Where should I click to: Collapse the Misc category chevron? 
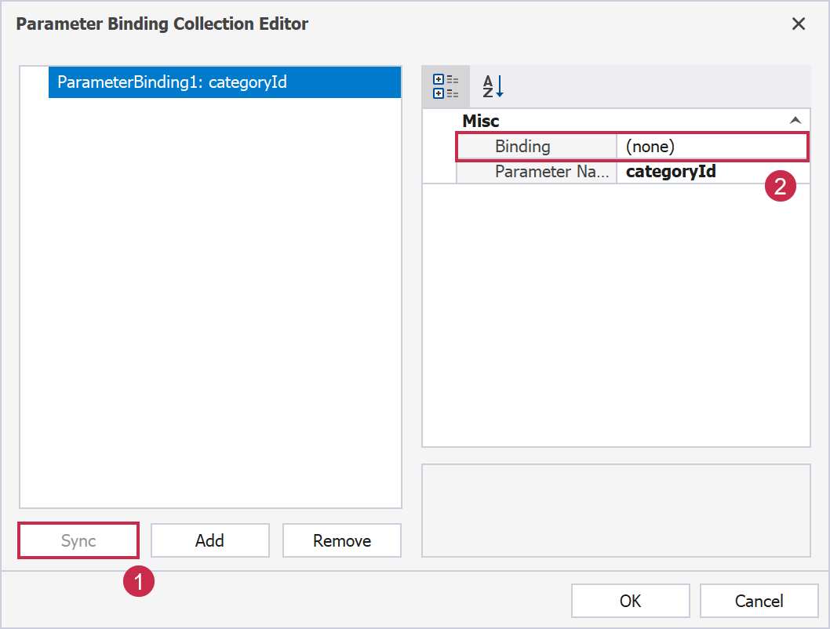(x=795, y=121)
